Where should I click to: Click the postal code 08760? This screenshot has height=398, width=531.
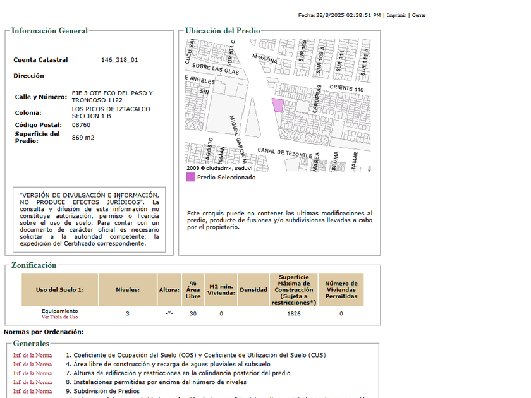[81, 125]
